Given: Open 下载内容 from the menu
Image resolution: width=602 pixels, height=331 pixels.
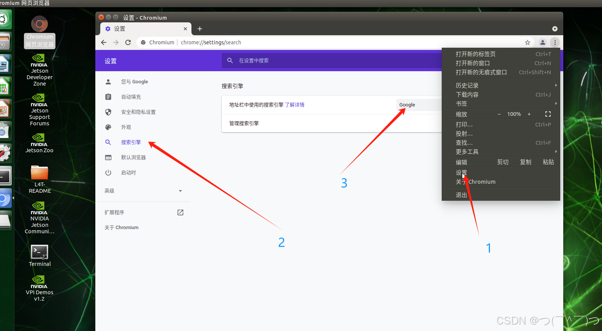Looking at the screenshot, I should (x=501, y=95).
